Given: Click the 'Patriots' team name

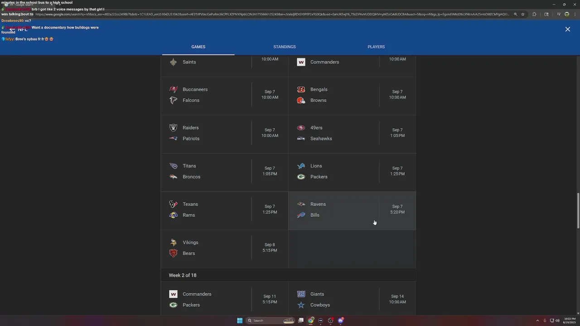Looking at the screenshot, I should tap(191, 139).
